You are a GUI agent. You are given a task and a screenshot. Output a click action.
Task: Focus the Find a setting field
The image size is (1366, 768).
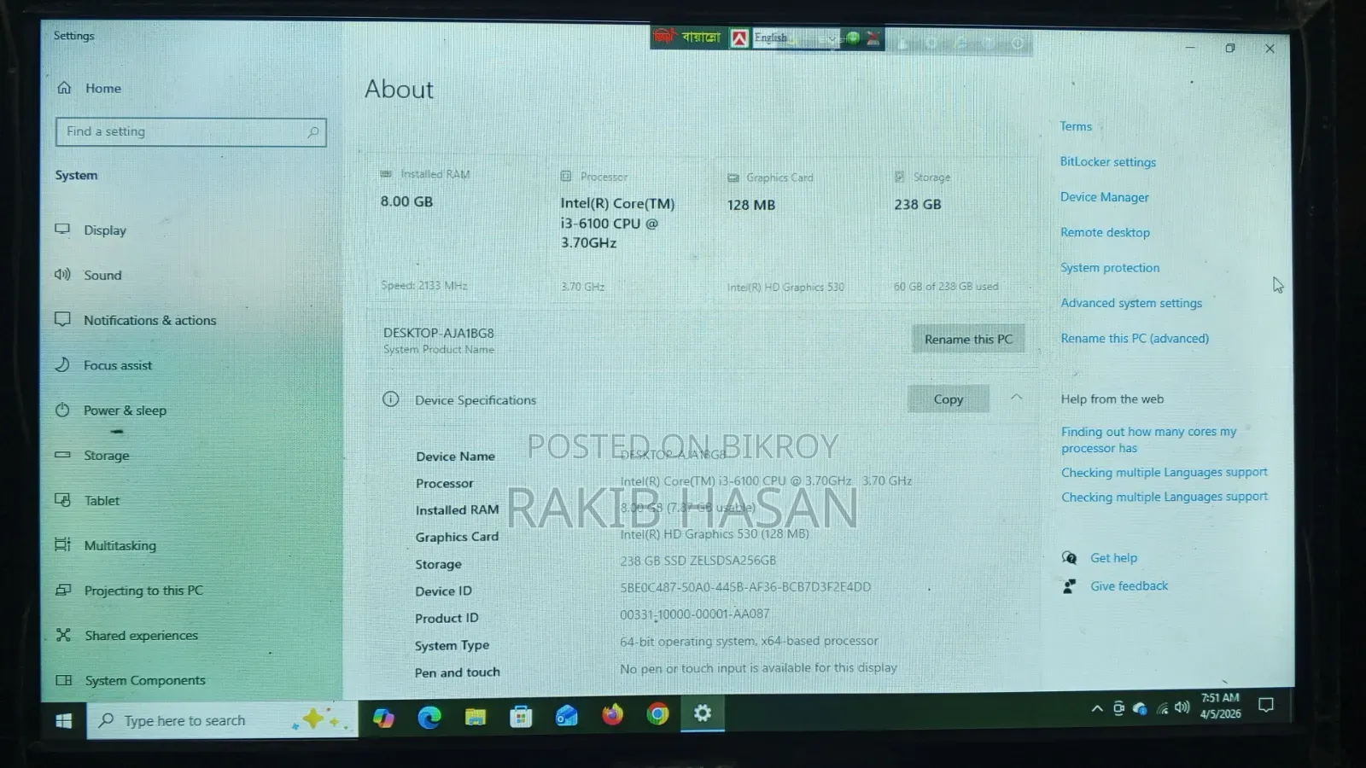[190, 132]
